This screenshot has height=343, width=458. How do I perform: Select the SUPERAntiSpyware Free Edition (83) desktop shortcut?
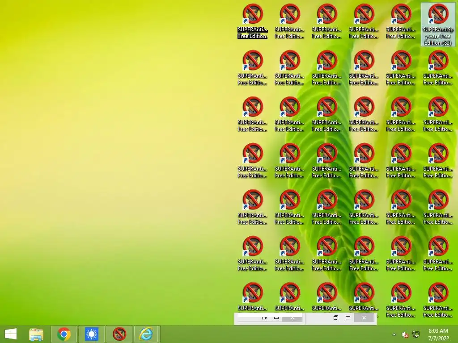pos(438,25)
